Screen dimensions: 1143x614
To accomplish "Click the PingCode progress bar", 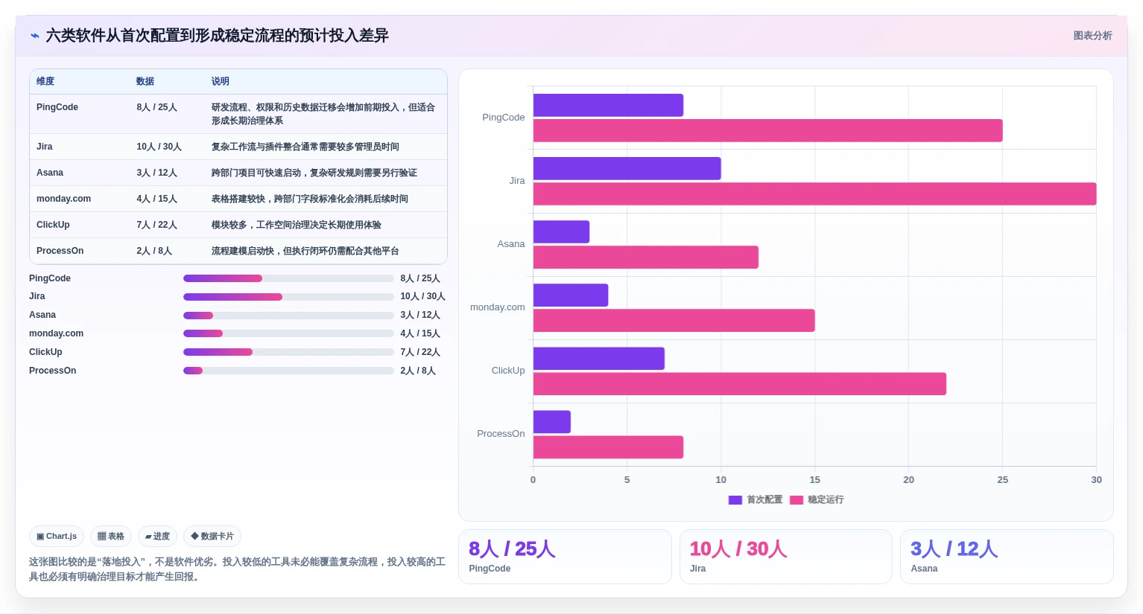I will [288, 278].
